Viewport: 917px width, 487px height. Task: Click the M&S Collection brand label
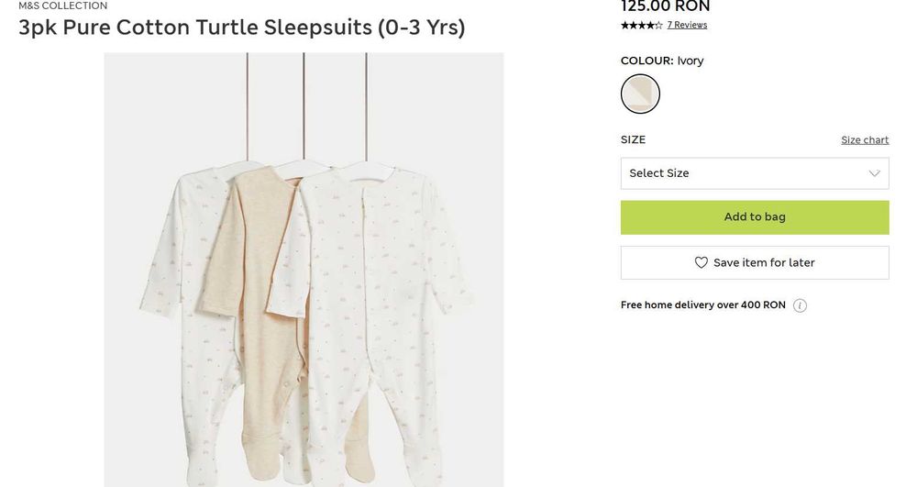click(63, 6)
